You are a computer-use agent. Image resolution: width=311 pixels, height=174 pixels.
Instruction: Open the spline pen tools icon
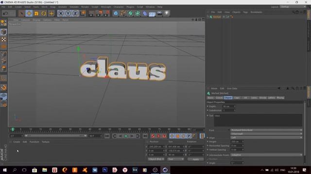coord(123,14)
